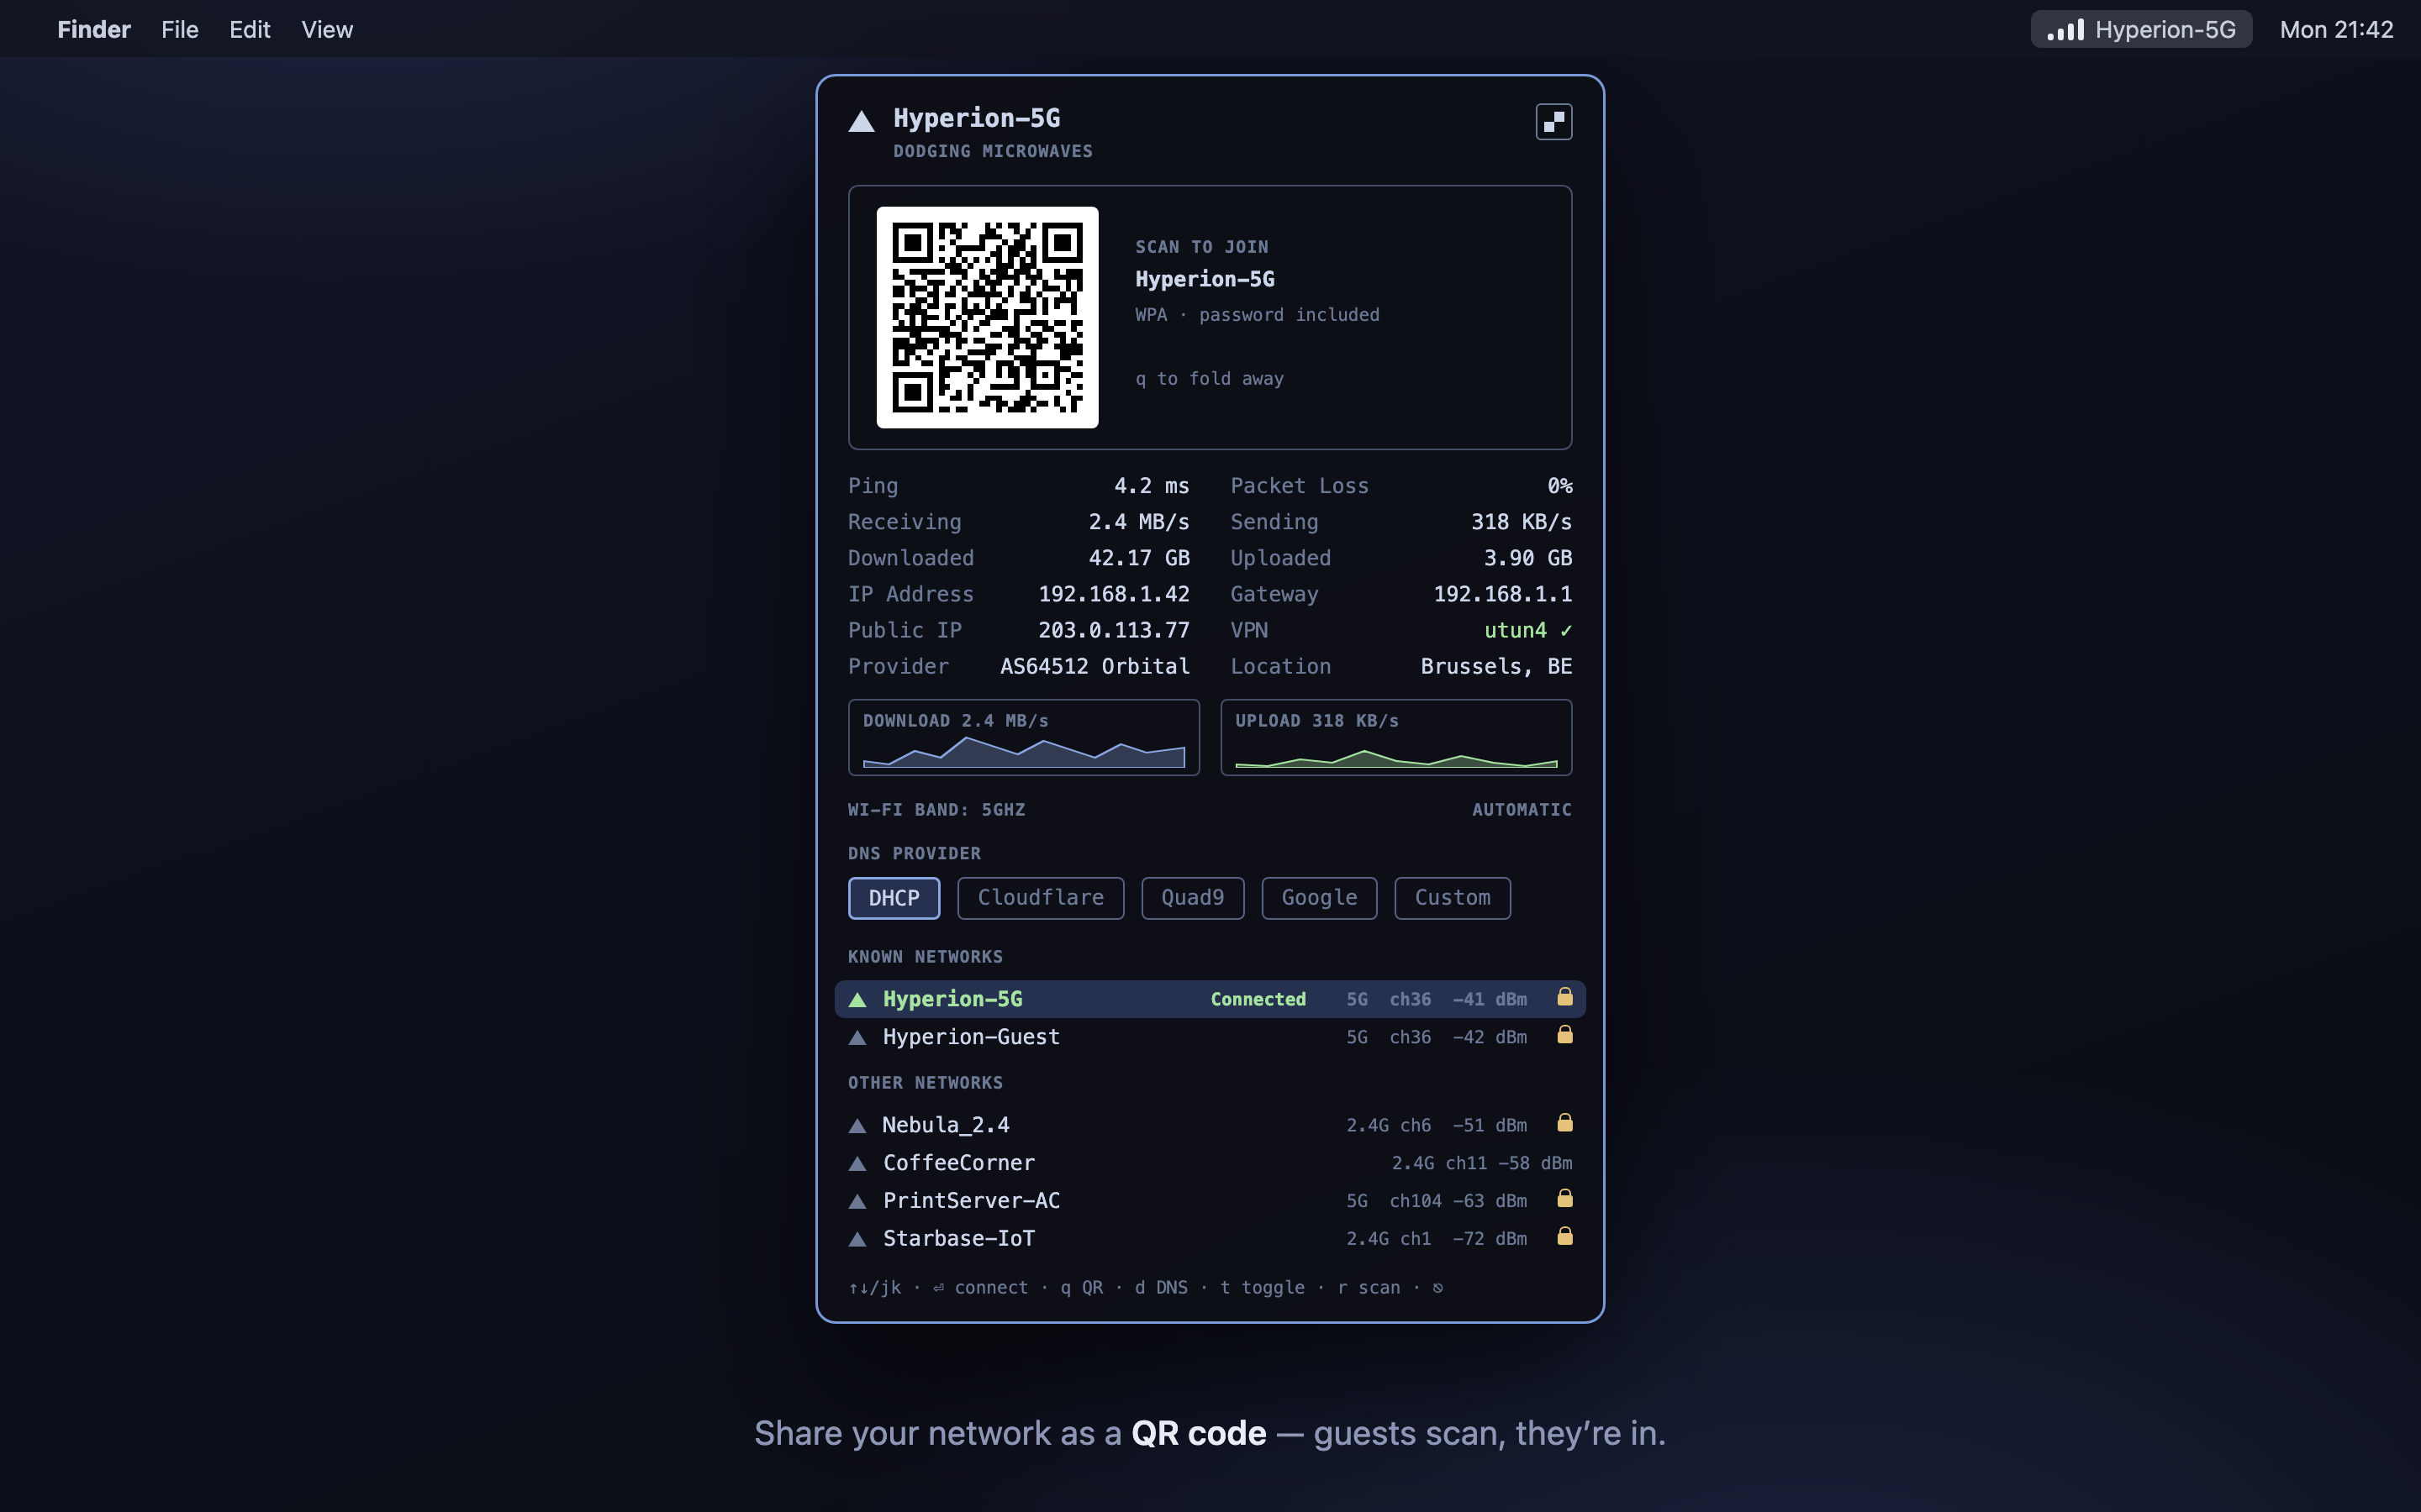Open the Hyperion-5G menu bar status item
This screenshot has width=2421, height=1512.
coord(2141,30)
